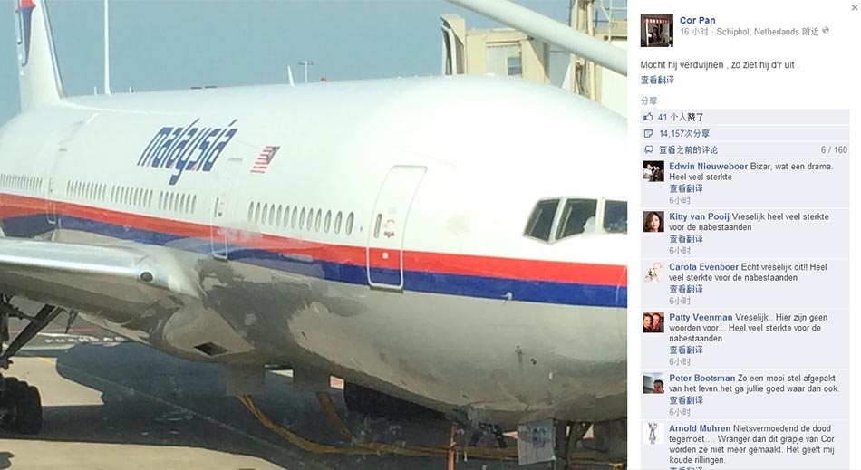861x470 pixels.
Task: Open Patty Veenman's avatar
Action: pos(653,323)
